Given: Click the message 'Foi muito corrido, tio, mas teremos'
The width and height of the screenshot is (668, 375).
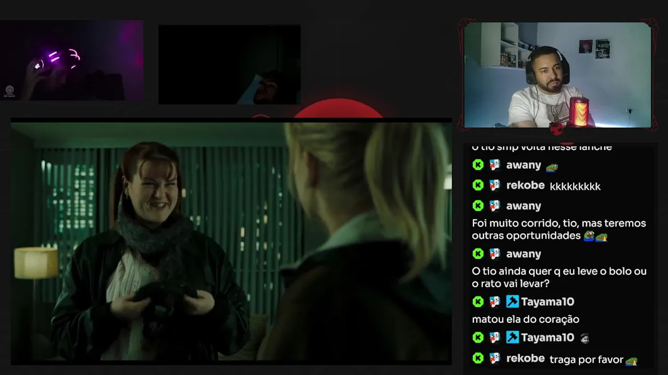Looking at the screenshot, I should (x=559, y=223).
